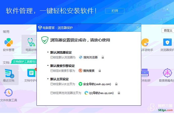Click the 自定义 button
The height and width of the screenshot is (114, 174).
[x=168, y=31]
